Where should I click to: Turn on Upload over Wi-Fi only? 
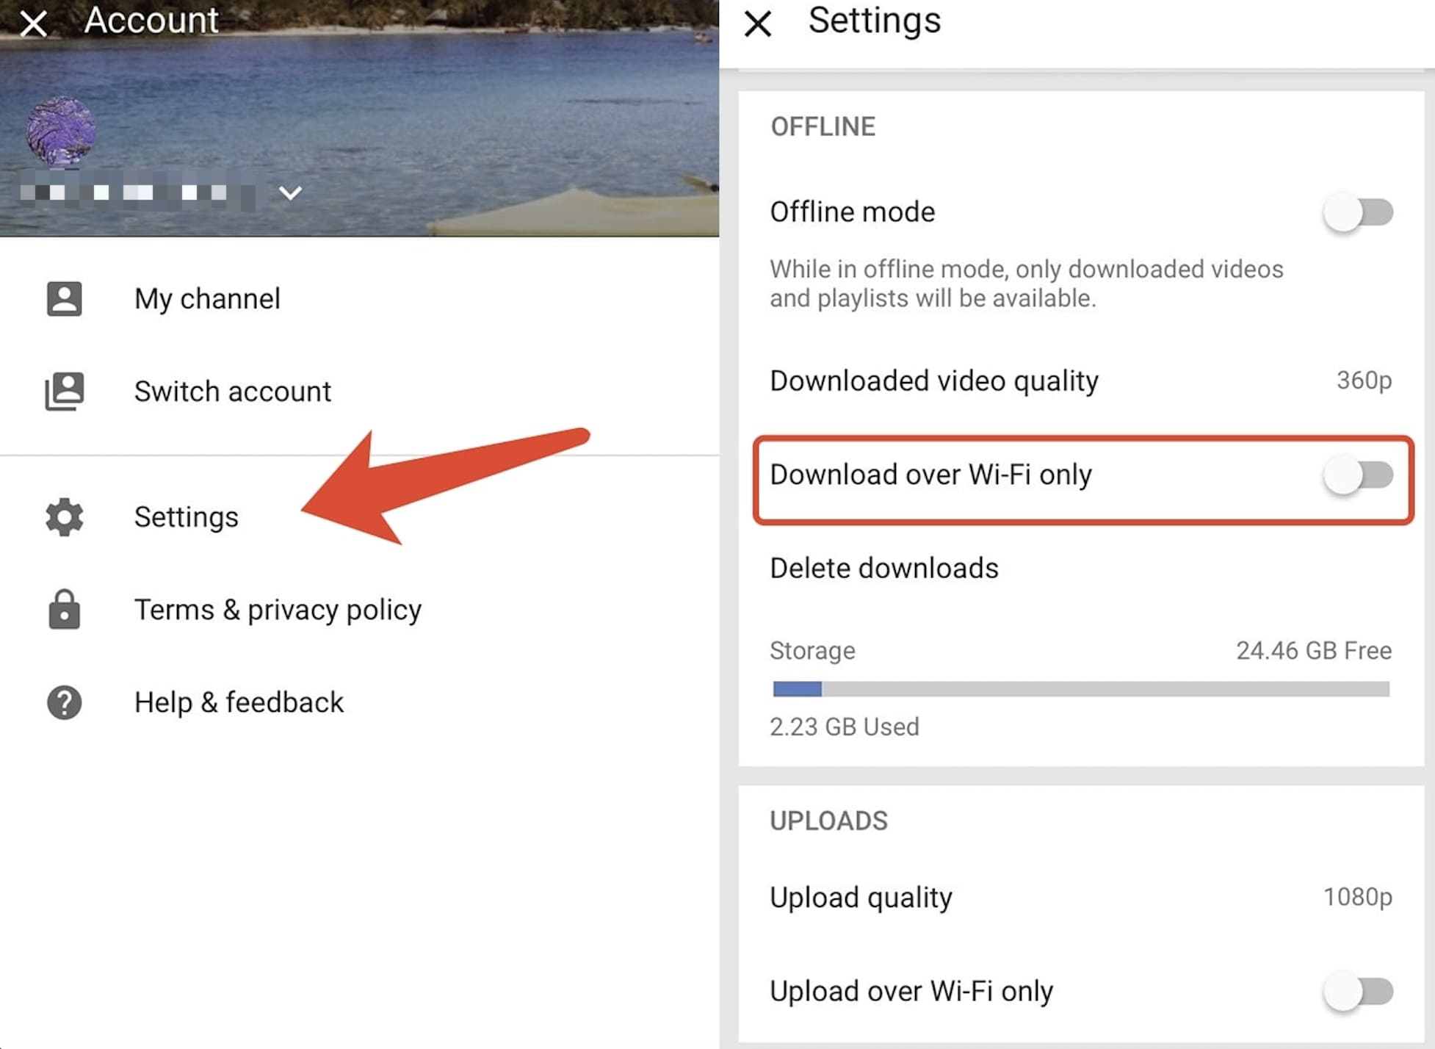click(1359, 992)
